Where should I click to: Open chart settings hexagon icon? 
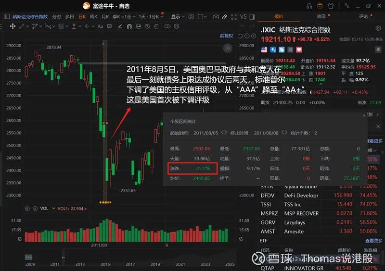(191, 17)
